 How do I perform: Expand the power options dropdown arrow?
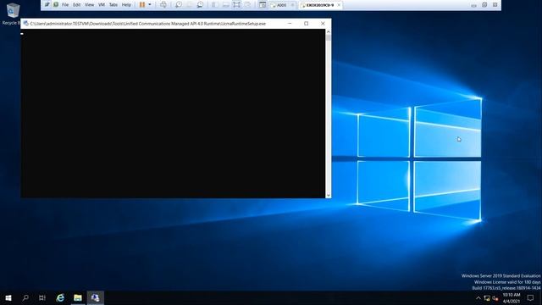150,5
